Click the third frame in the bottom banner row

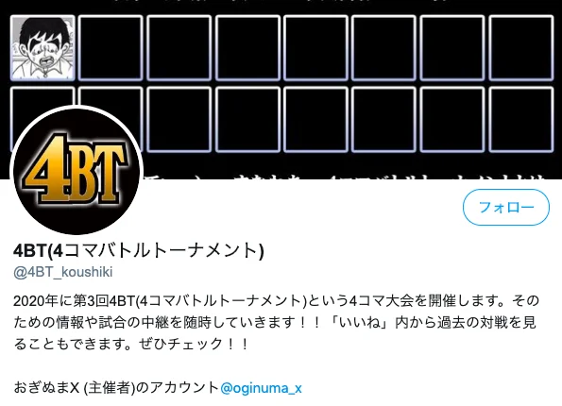(x=179, y=119)
